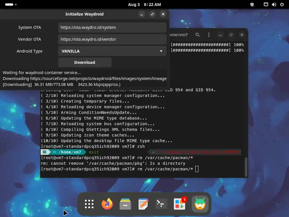Open software store with update badge
Screen dimensions: 289x217
click(179, 204)
